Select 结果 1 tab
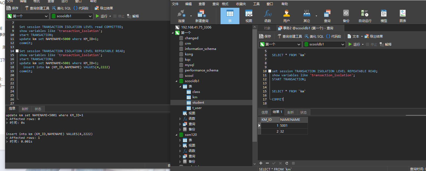The height and width of the screenshot is (171, 426). coord(277,112)
